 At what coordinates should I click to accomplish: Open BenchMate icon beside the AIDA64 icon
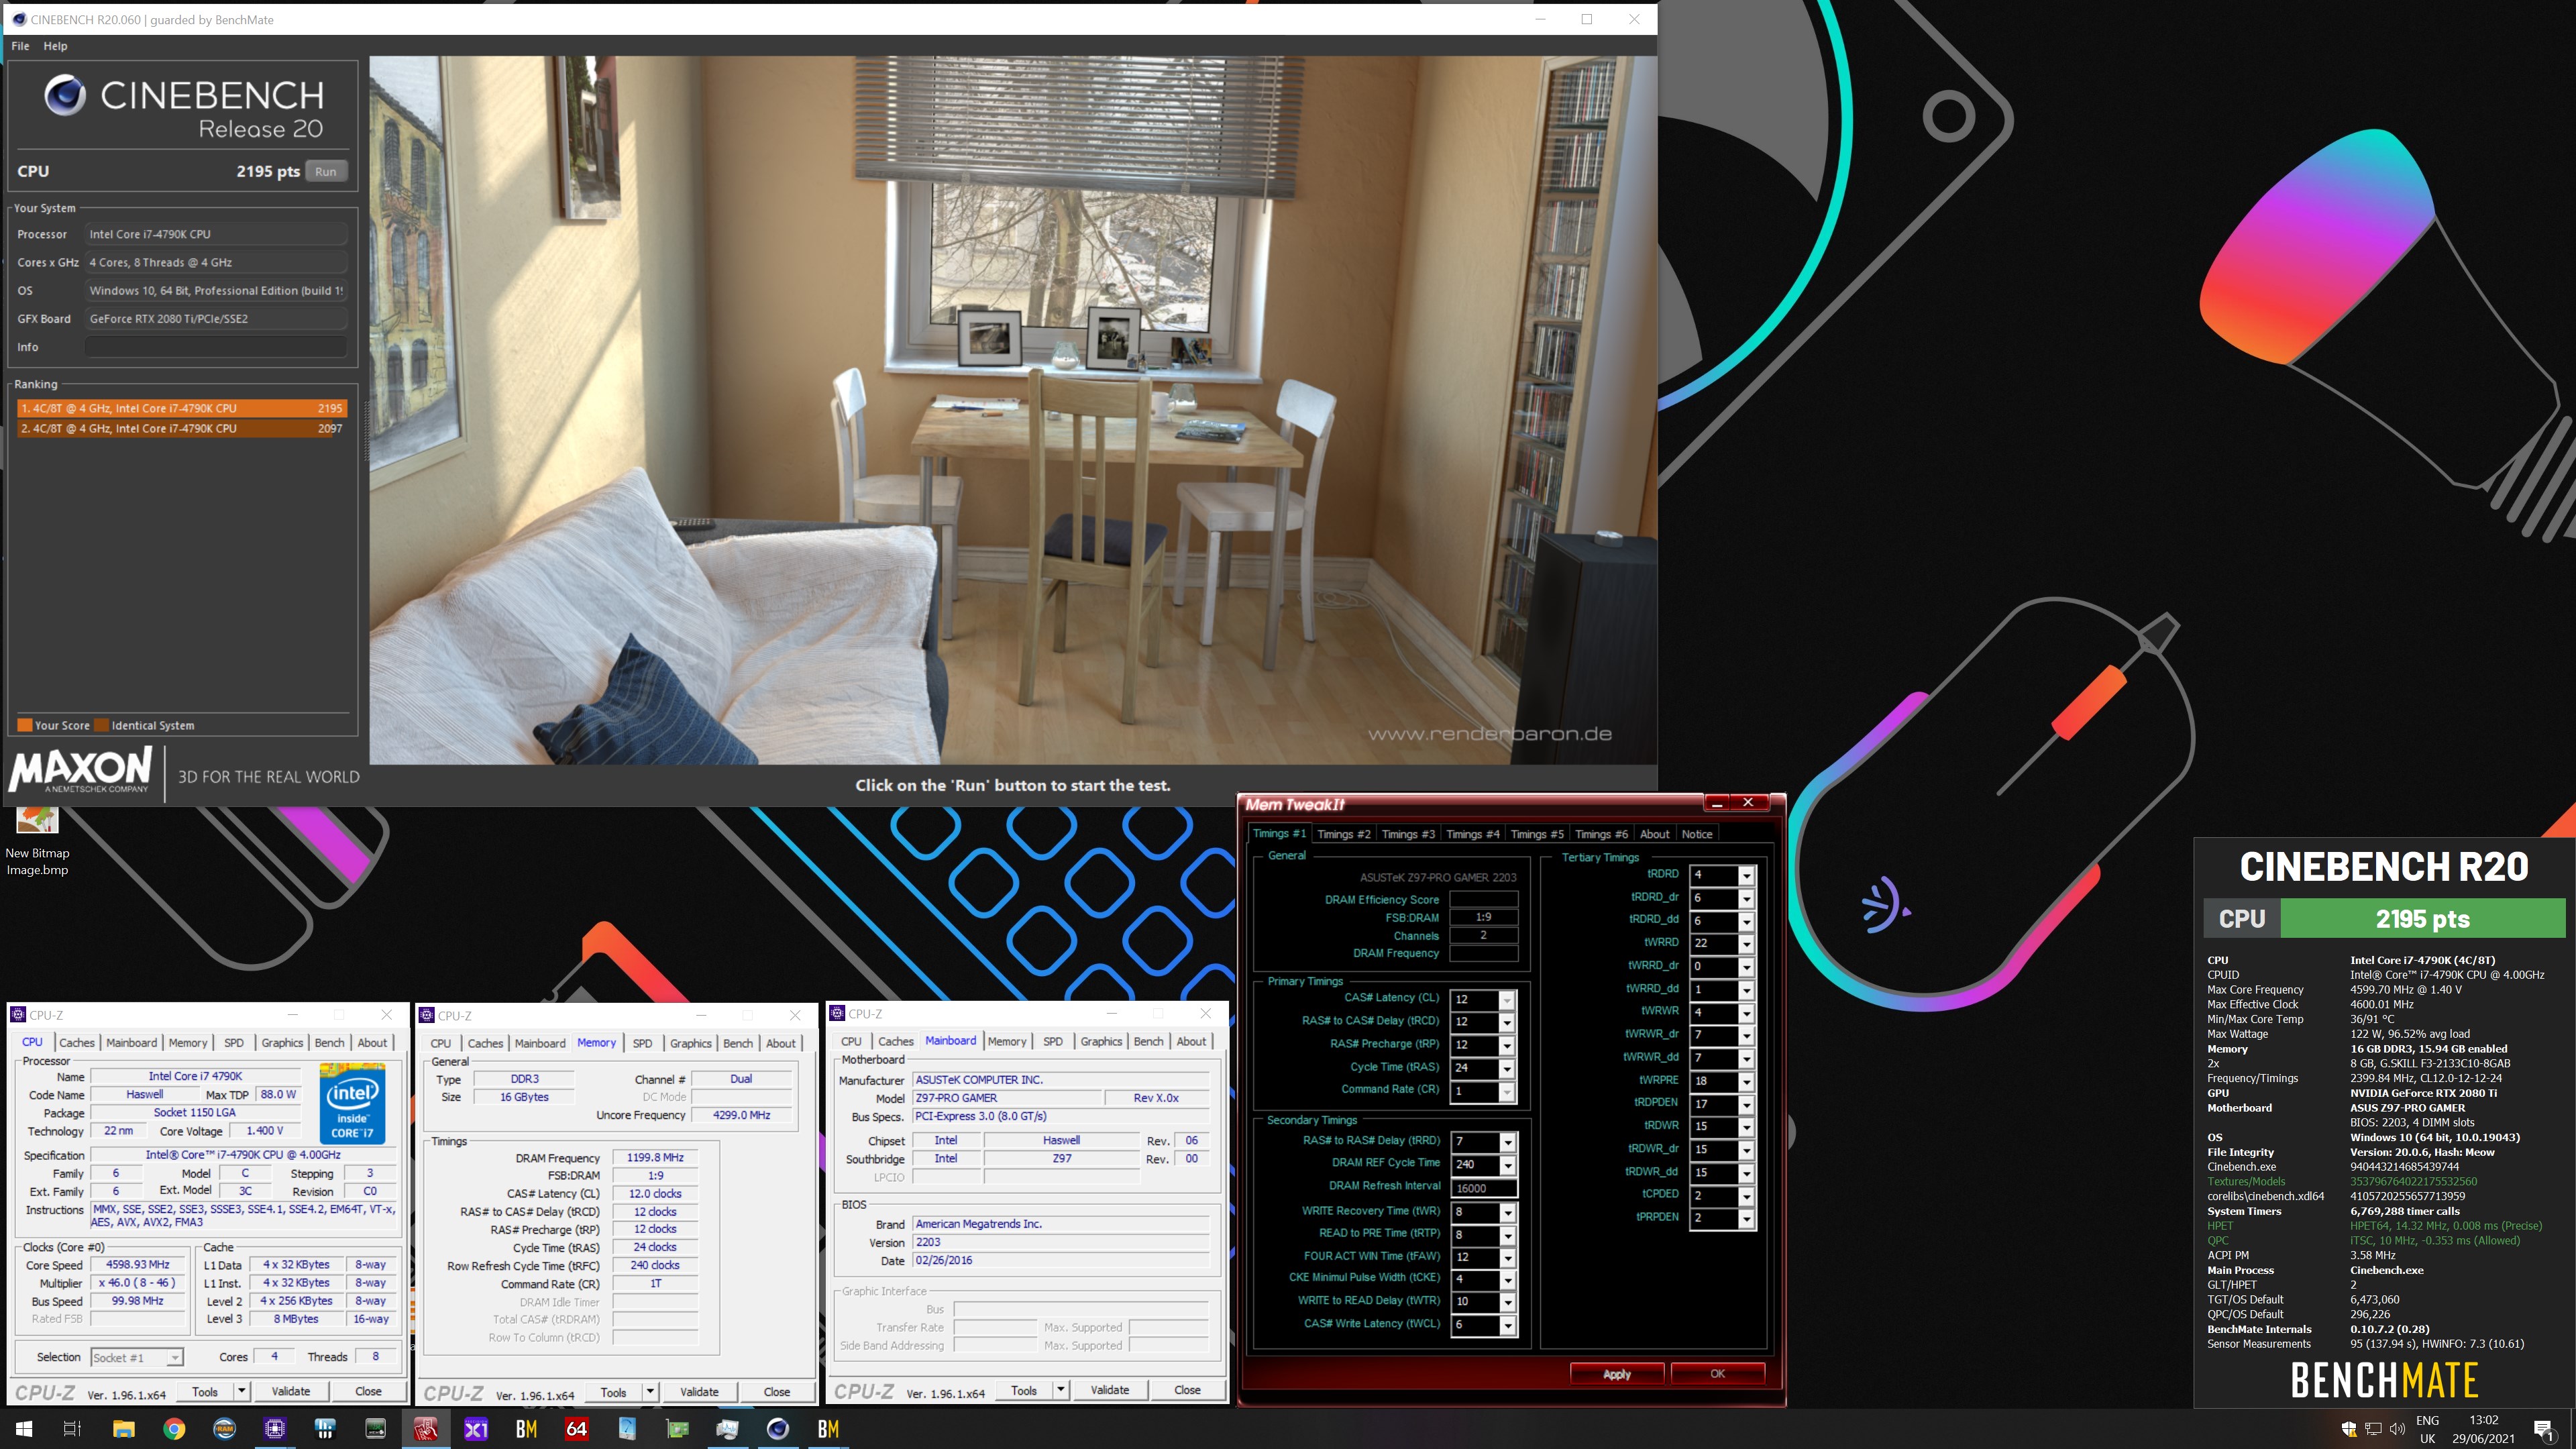tap(527, 1429)
